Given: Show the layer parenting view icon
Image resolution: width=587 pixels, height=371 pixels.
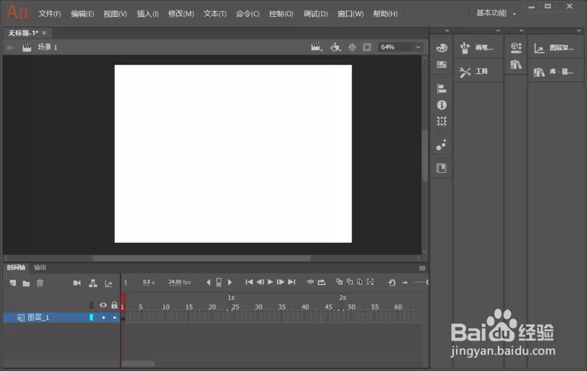Looking at the screenshot, I should 93,283.
